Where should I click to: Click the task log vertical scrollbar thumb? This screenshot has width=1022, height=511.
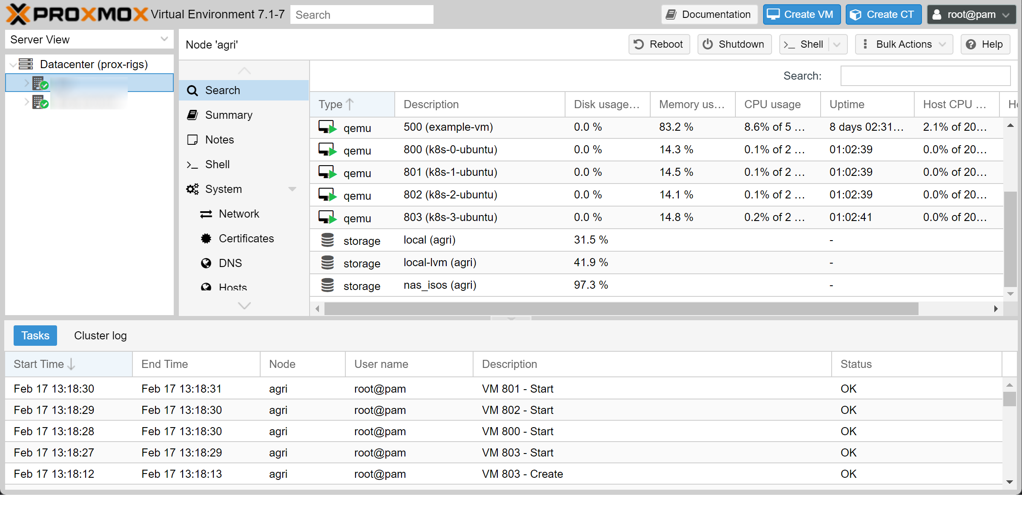click(x=1010, y=399)
